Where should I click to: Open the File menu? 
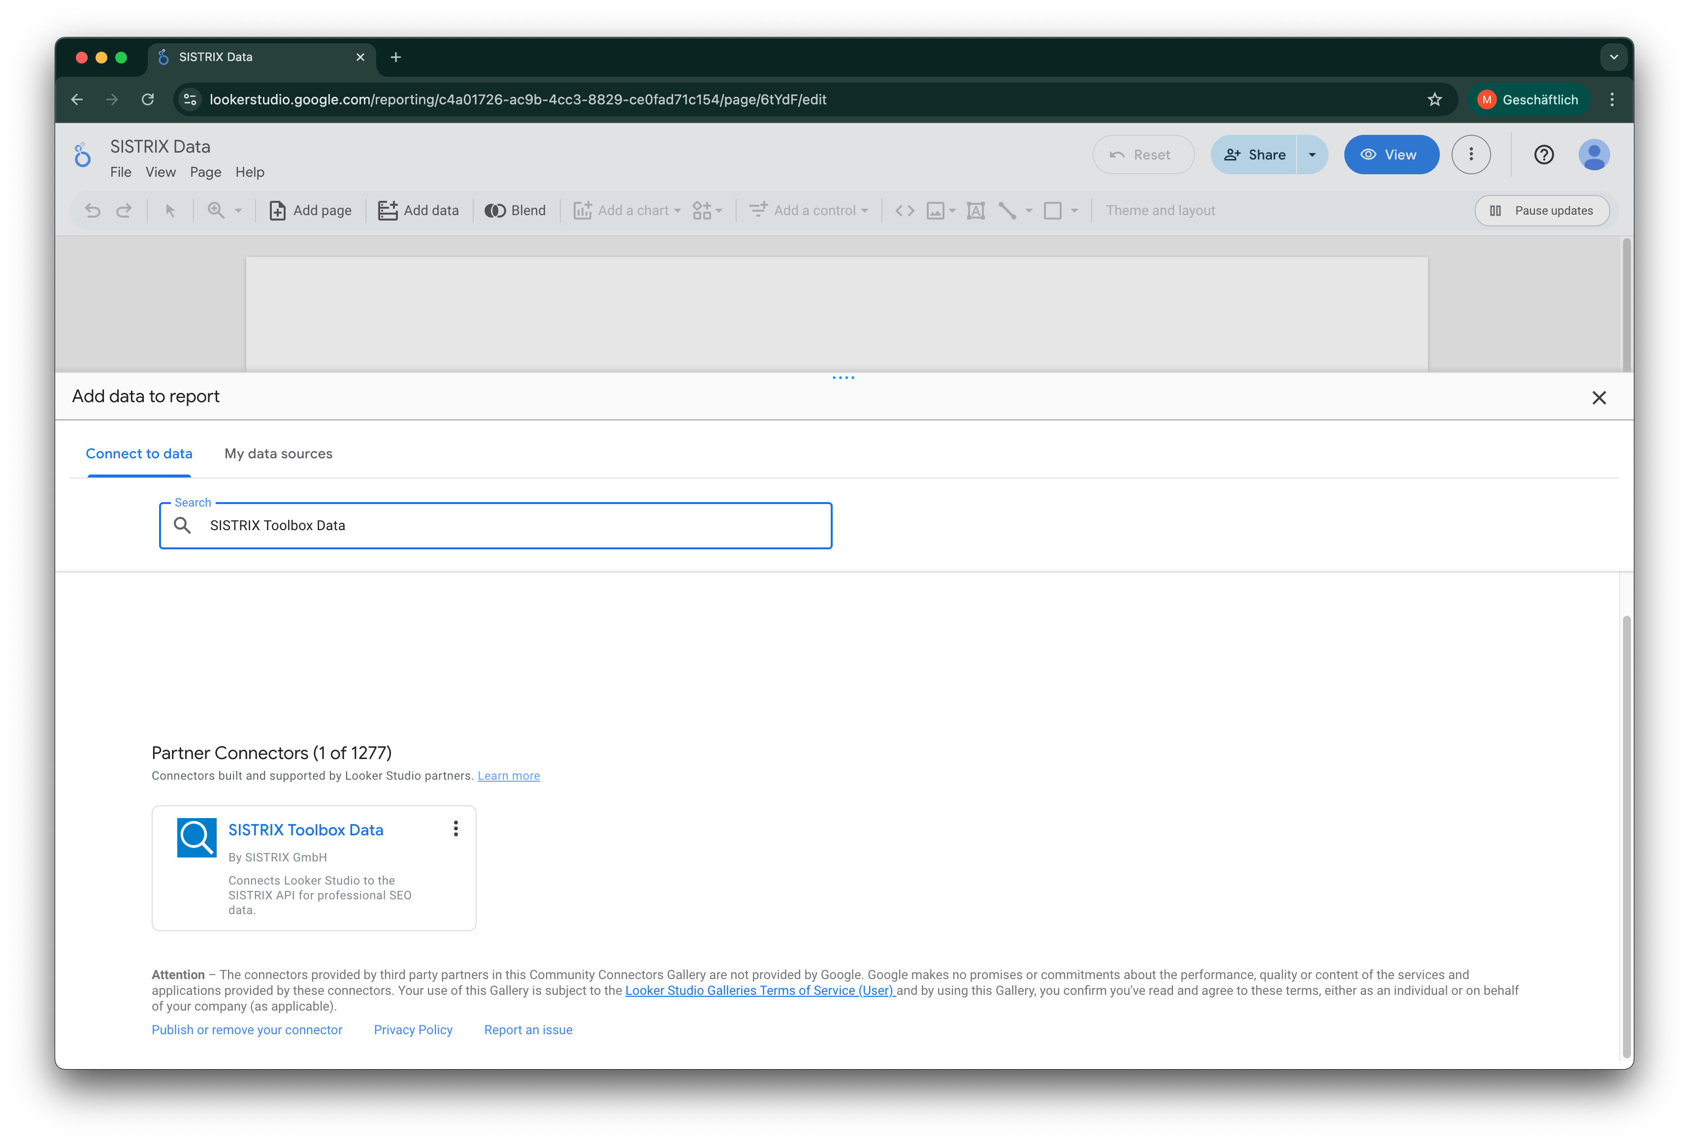point(121,172)
